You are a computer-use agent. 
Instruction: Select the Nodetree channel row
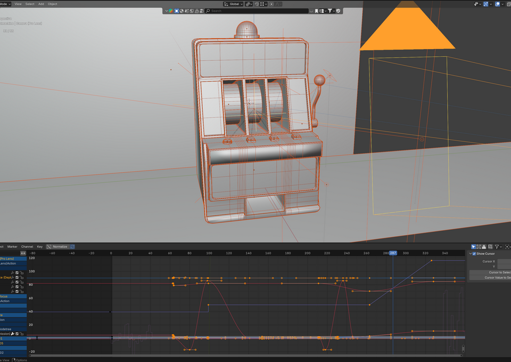13,329
